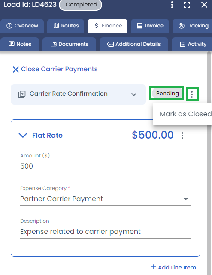Open the three-dot menu beside Pending status
The height and width of the screenshot is (275, 212).
click(192, 94)
